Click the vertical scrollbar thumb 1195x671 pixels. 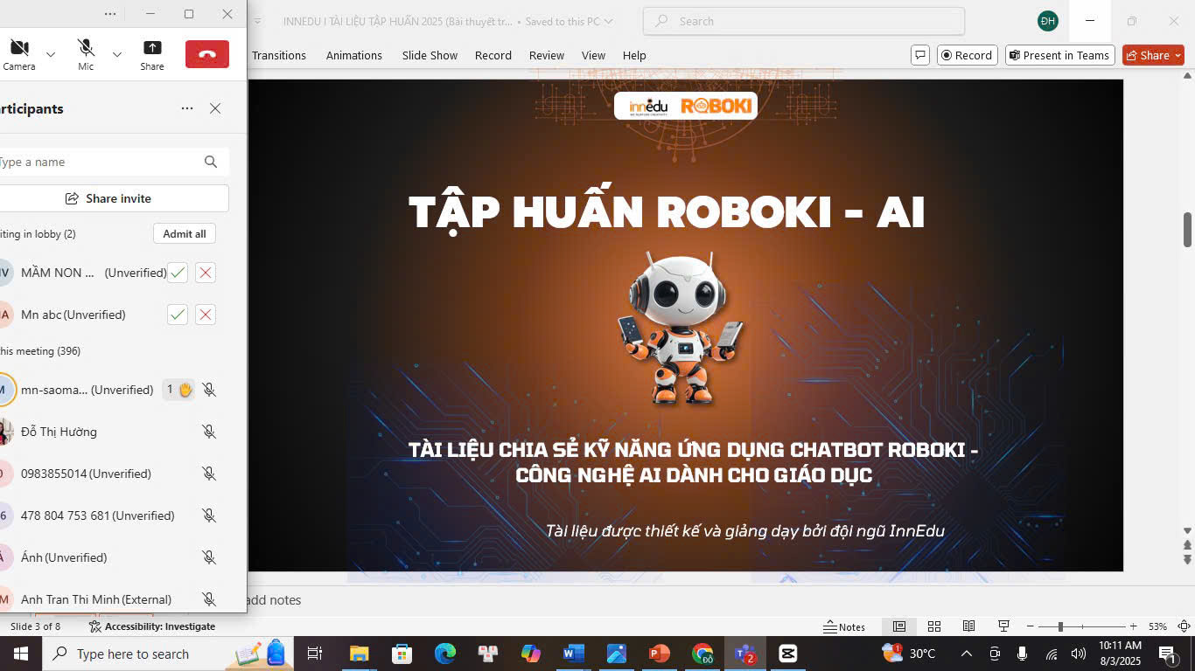1187,230
